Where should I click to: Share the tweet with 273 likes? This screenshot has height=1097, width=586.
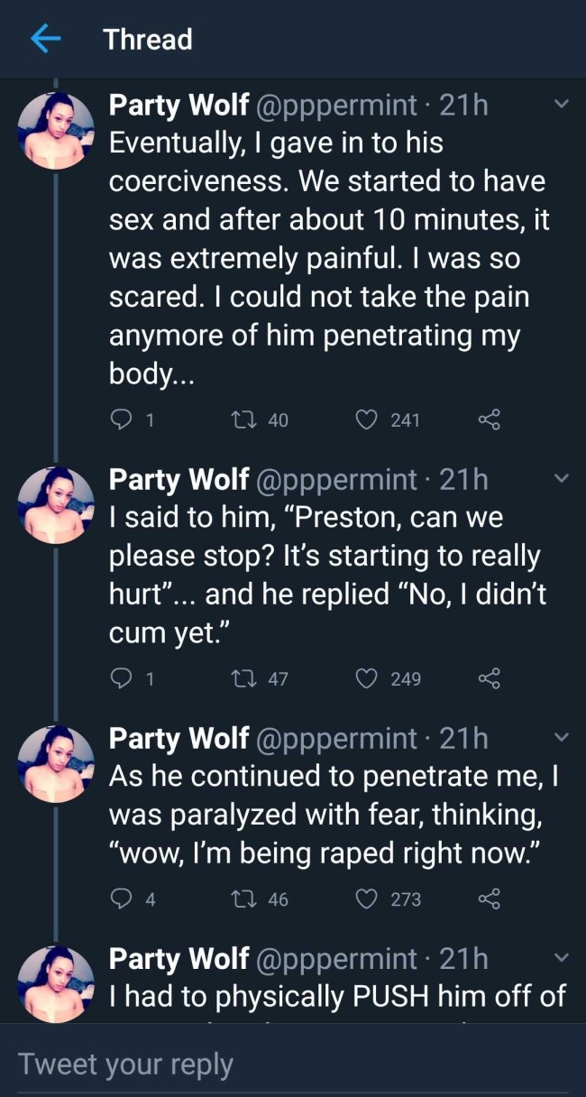[x=488, y=899]
